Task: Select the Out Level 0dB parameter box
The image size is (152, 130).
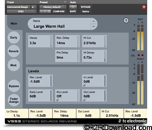Action: point(94,95)
